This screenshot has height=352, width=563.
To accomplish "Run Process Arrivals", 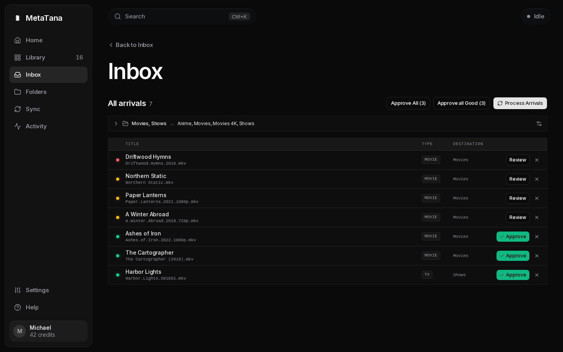I will 520,103.
